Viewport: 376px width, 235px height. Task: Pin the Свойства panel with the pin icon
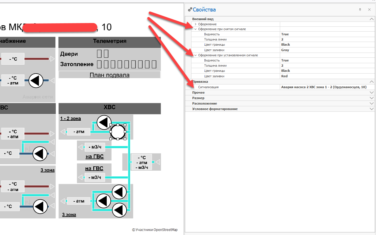(360, 10)
